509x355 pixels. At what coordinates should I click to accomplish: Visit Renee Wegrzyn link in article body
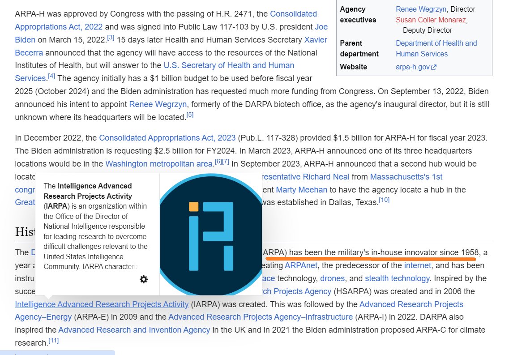tap(158, 104)
